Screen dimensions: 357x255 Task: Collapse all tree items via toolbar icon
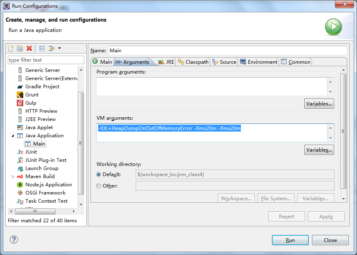(x=42, y=49)
